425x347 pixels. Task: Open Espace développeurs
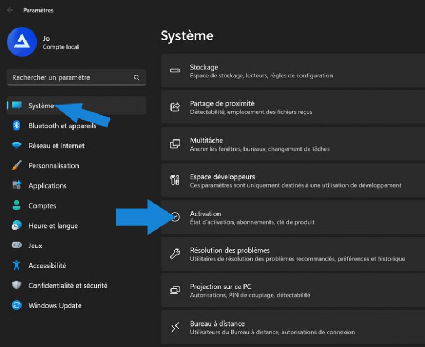click(293, 180)
